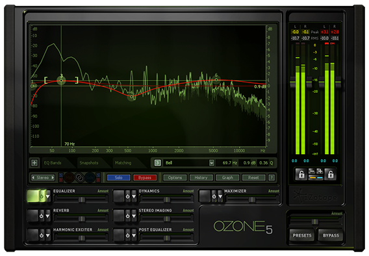Click the add EQ band plus icon
The image size is (369, 256).
[34, 163]
